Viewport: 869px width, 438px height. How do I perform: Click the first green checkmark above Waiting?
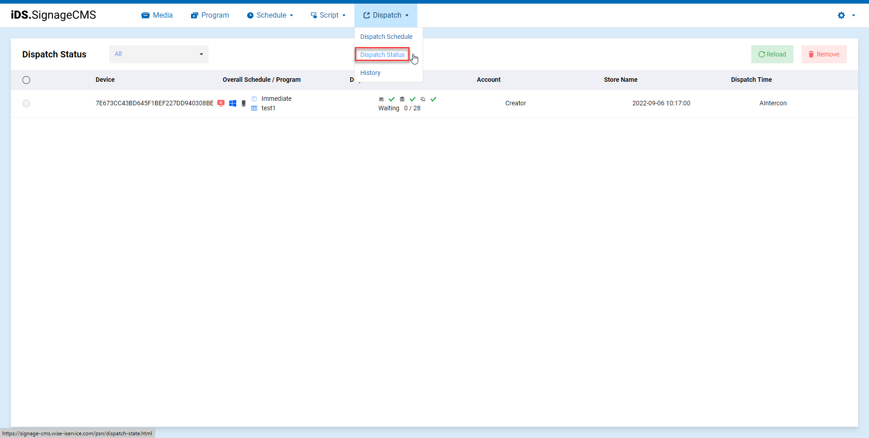point(392,99)
